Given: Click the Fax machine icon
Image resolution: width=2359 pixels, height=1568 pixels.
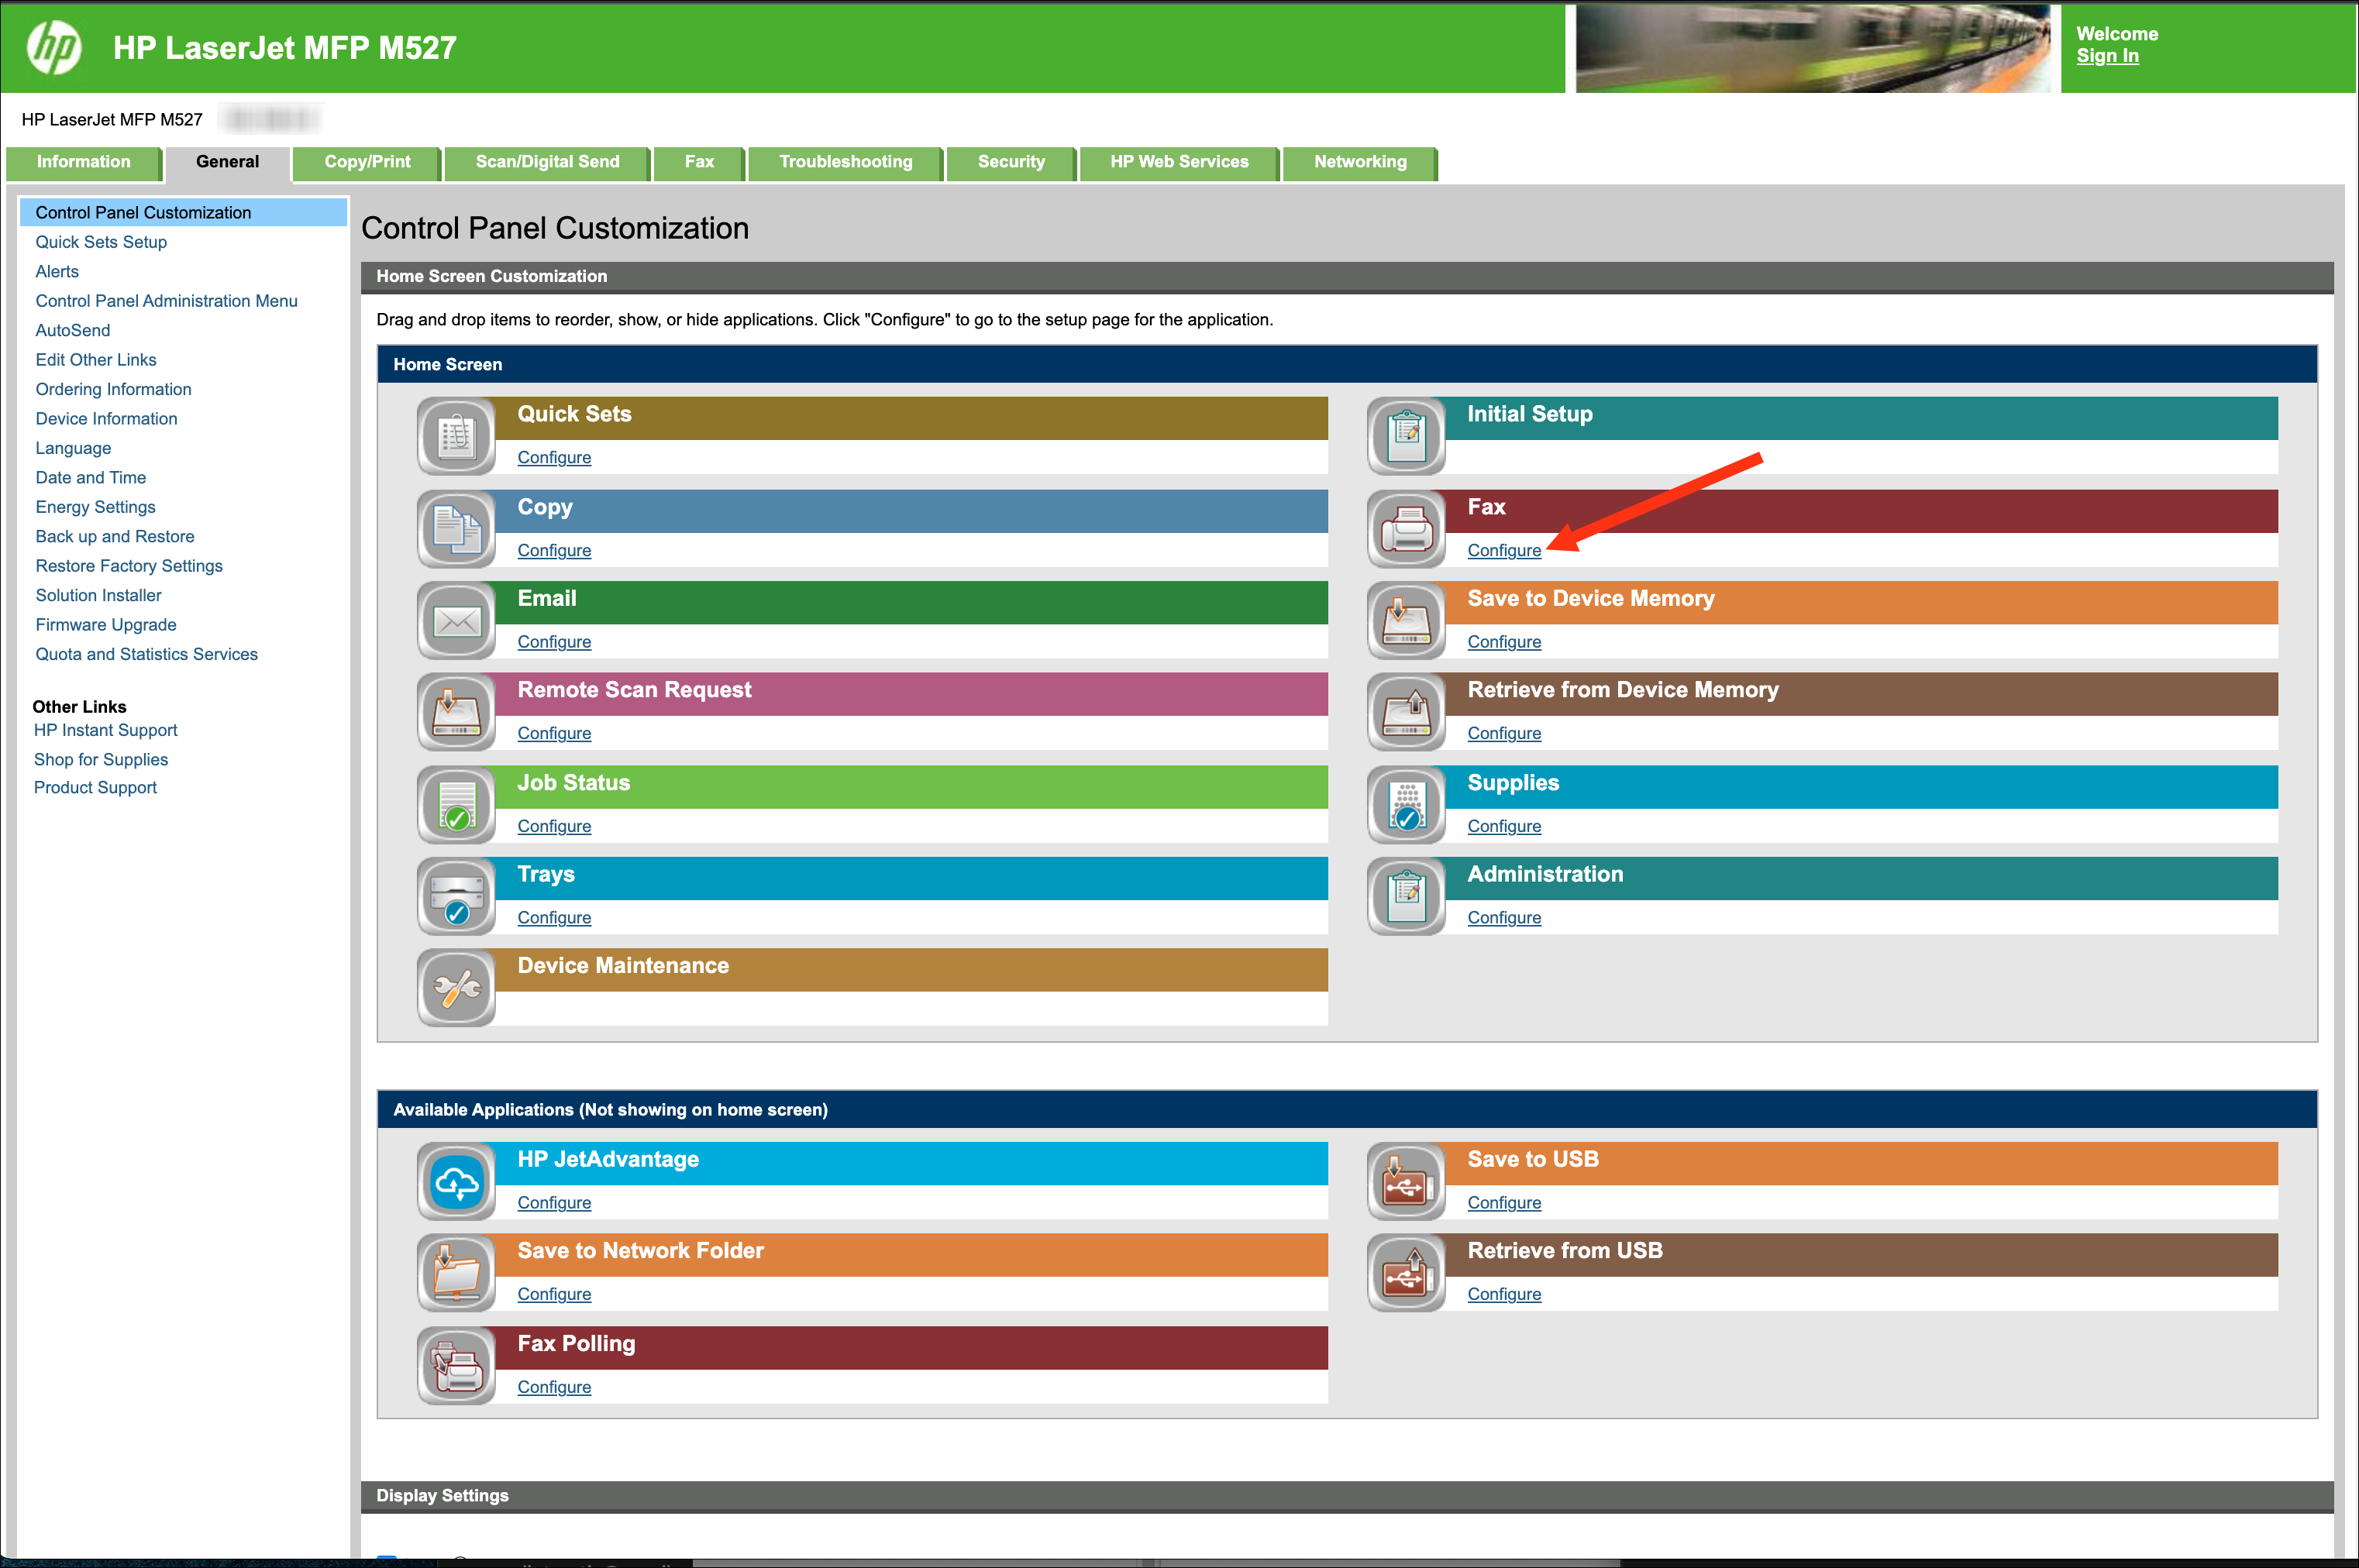Looking at the screenshot, I should 1406,529.
